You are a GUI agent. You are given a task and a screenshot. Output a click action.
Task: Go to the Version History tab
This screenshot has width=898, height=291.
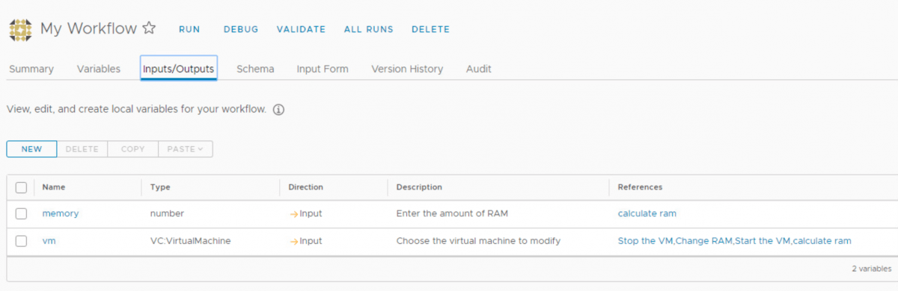coord(407,69)
